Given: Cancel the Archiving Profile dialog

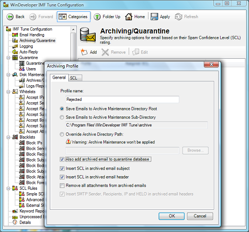Looking at the screenshot, I should (x=200, y=216).
